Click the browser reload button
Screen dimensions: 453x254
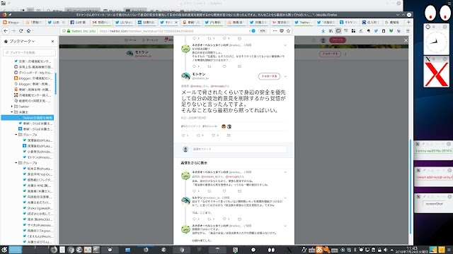pyautogui.click(x=21, y=31)
